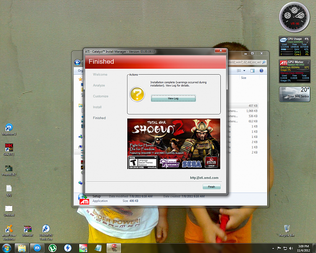
Task: Click the ATI GPU Meter gadget
Action: coord(295,71)
